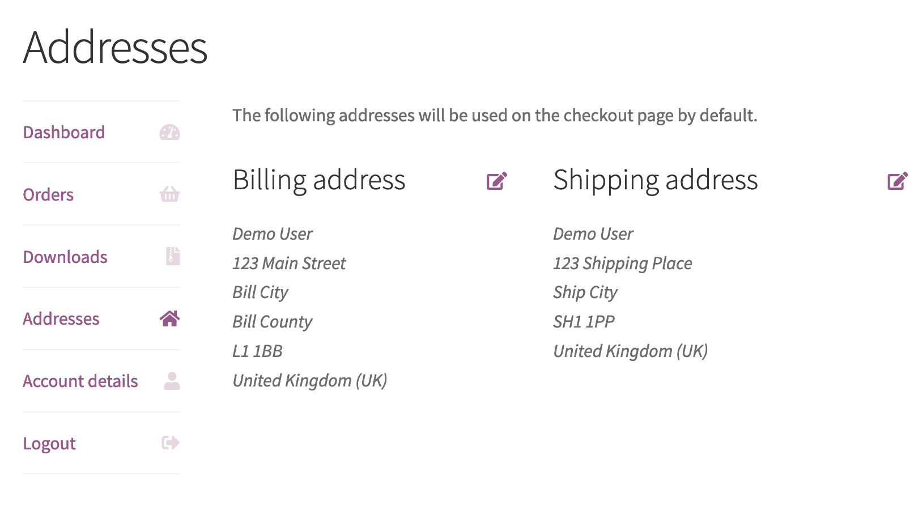Log out of your account
Viewport: 910px width, 510px height.
click(x=49, y=443)
